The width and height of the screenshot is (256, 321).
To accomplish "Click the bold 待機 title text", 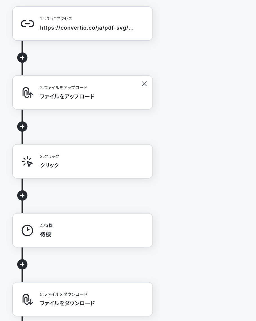I will coord(45,234).
